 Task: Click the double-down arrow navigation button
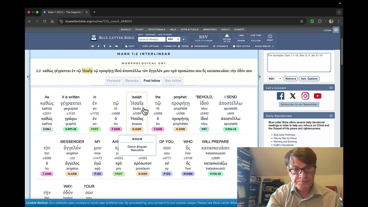point(104,46)
